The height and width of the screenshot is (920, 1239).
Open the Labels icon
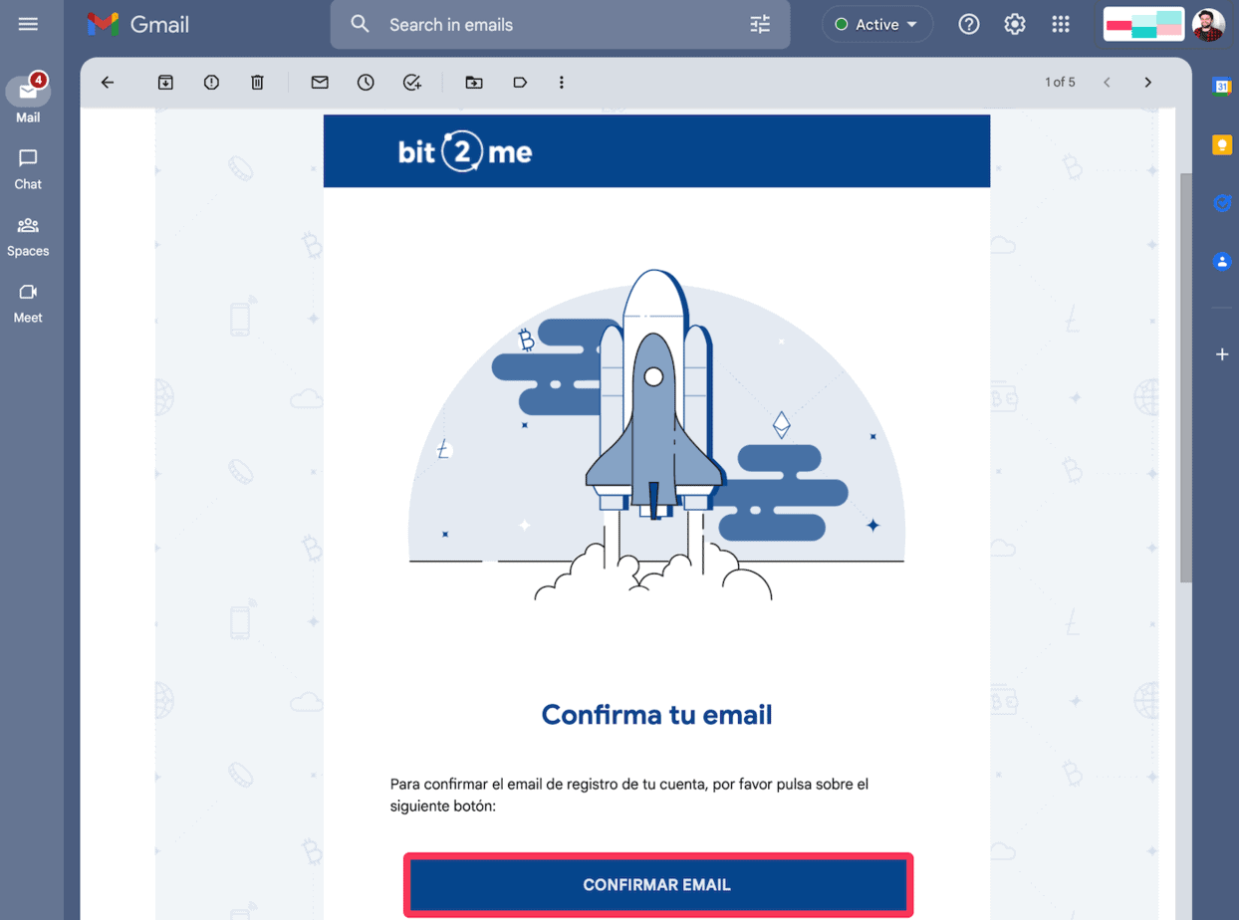[520, 83]
